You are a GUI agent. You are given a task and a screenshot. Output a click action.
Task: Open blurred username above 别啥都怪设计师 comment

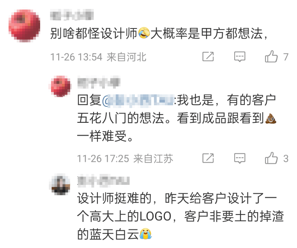pos(72,15)
